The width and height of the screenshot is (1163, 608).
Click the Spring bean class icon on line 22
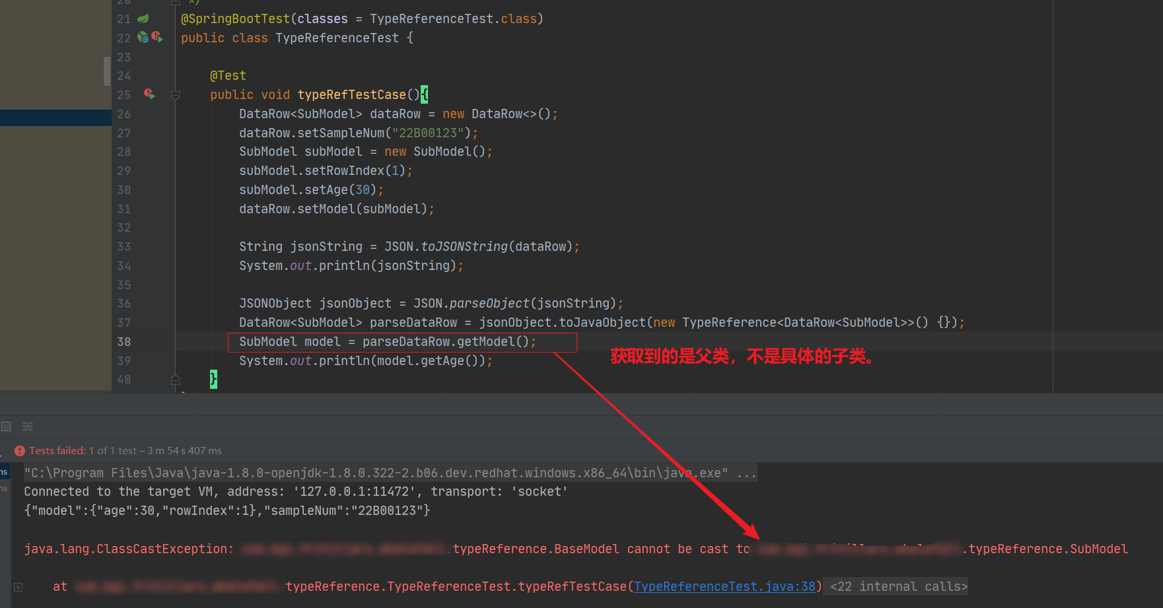[143, 38]
